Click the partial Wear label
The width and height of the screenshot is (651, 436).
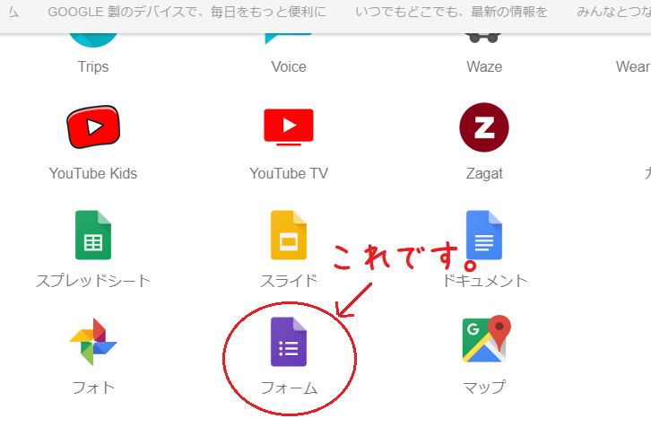633,66
